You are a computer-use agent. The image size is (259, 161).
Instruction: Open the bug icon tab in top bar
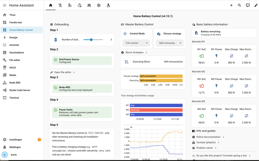[x=89, y=5]
